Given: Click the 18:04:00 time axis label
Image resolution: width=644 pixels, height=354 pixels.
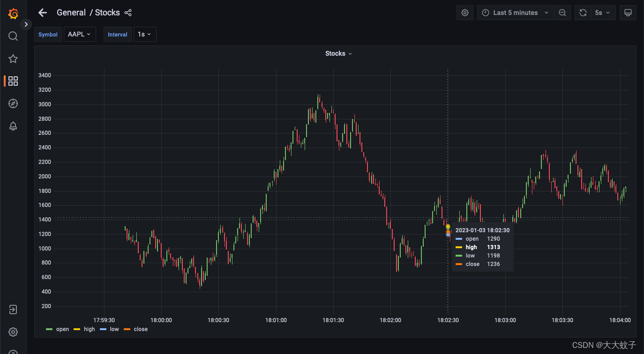Looking at the screenshot, I should (x=620, y=320).
